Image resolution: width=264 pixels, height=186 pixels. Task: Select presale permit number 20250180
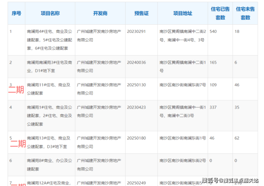pos(136,138)
